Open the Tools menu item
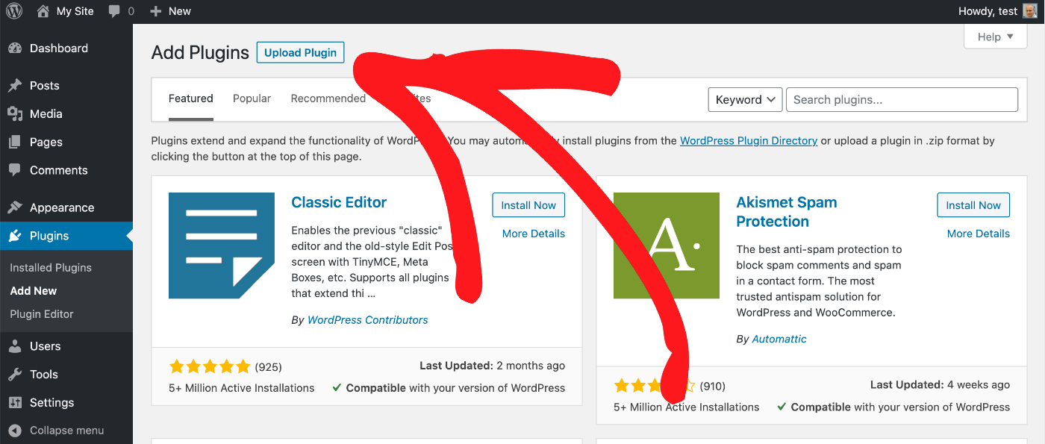This screenshot has width=1045, height=444. click(66, 375)
